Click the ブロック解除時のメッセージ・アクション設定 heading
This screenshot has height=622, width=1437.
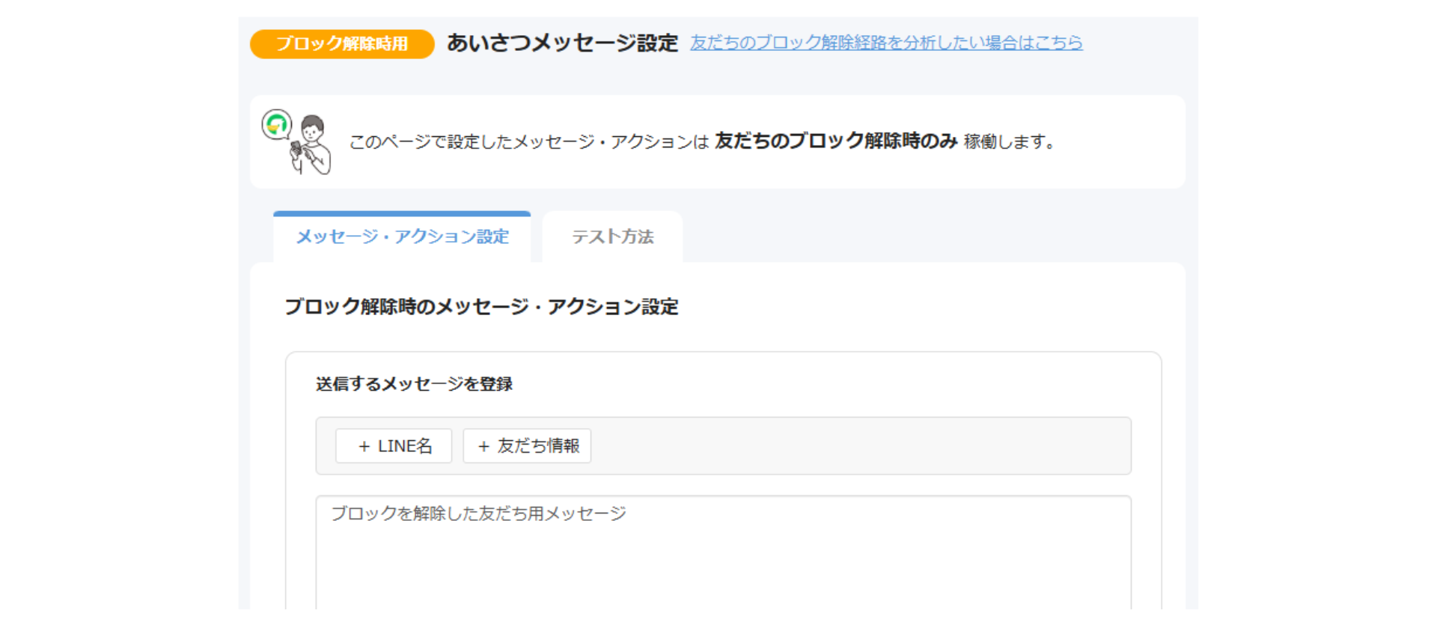(x=481, y=307)
